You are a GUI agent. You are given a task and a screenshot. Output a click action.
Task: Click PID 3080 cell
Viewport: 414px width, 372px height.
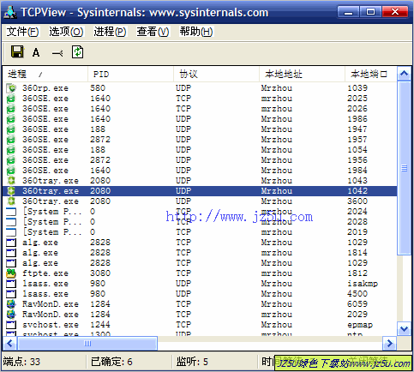100,273
